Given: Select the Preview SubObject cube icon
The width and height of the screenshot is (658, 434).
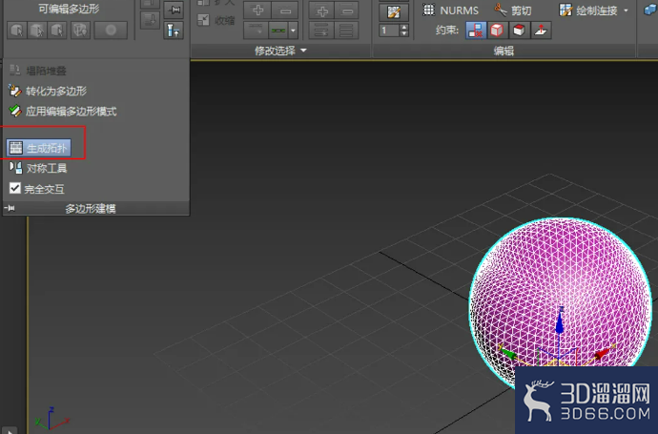Looking at the screenshot, I should tap(37, 31).
